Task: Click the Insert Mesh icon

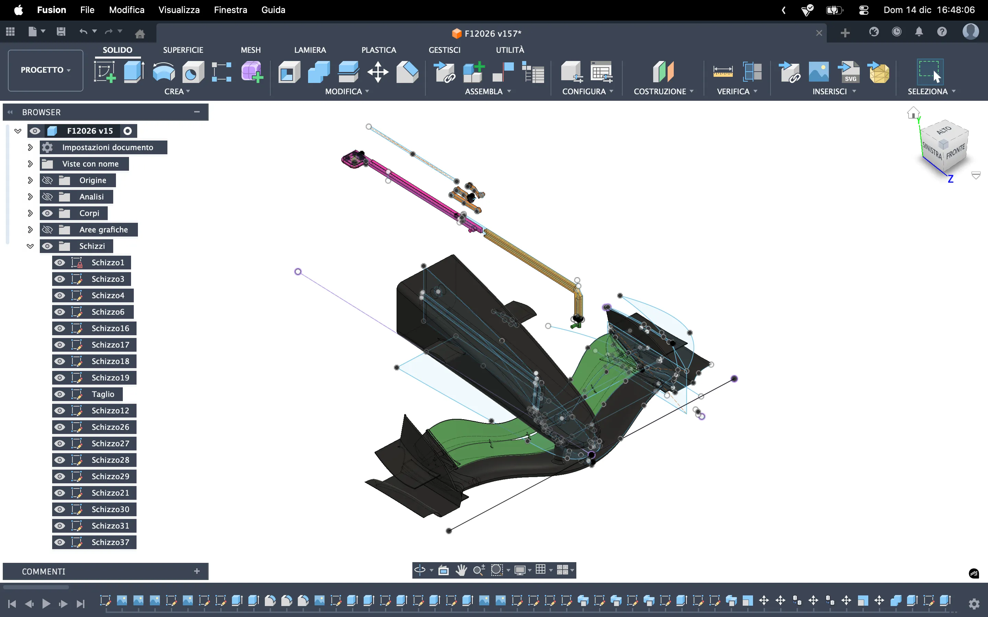Action: click(879, 72)
